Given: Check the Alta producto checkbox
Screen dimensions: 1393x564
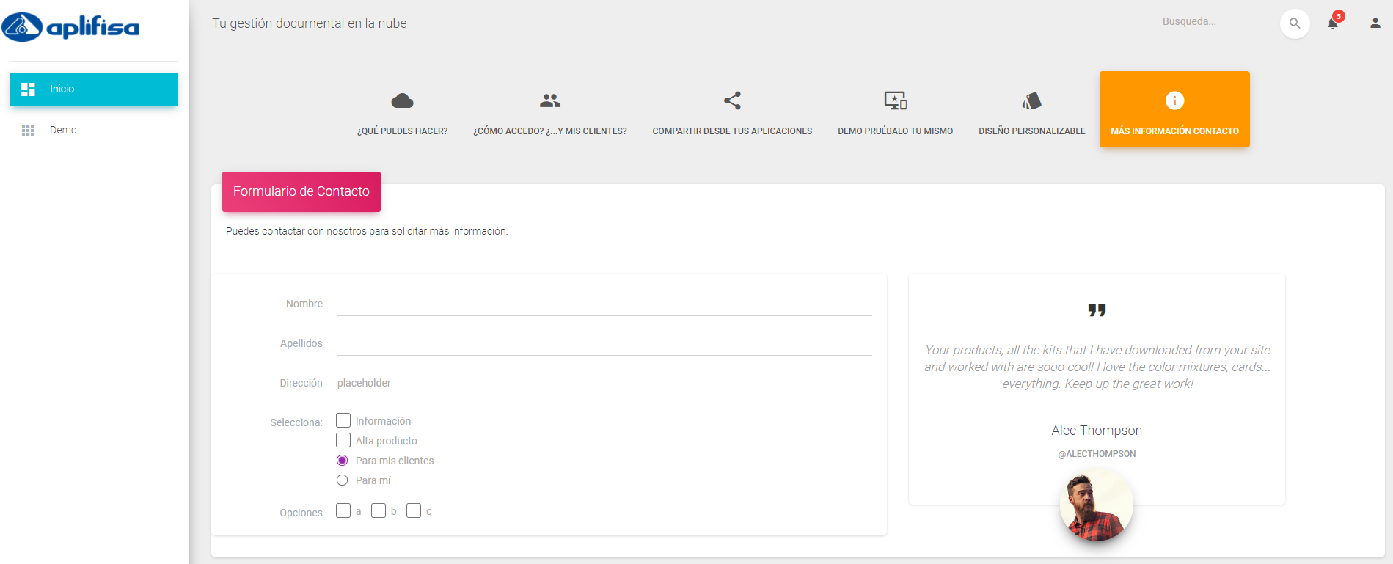Looking at the screenshot, I should tap(343, 440).
